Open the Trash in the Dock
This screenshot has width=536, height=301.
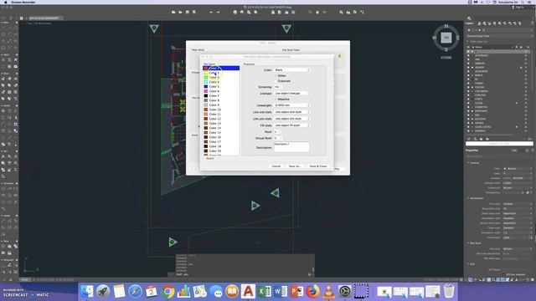pos(449,292)
